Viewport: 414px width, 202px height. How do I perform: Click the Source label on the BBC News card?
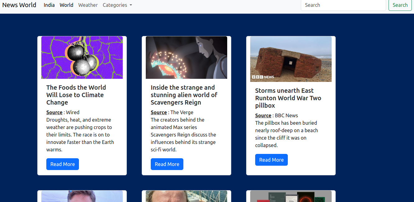pyautogui.click(x=263, y=115)
